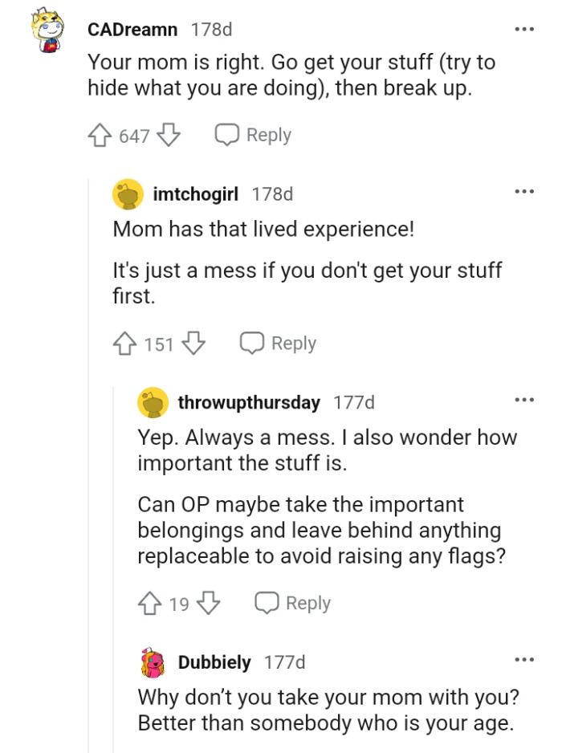Click throwupthursday's avatar

pyautogui.click(x=152, y=401)
